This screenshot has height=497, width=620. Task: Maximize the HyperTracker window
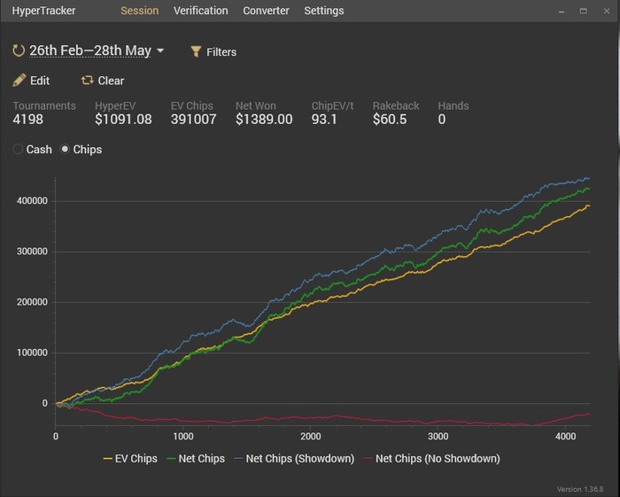pos(583,11)
